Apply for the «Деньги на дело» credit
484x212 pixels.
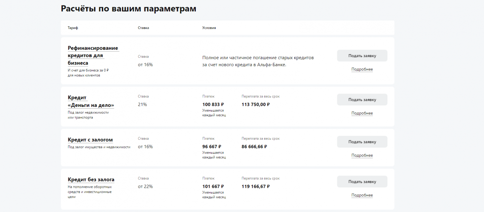(x=362, y=100)
